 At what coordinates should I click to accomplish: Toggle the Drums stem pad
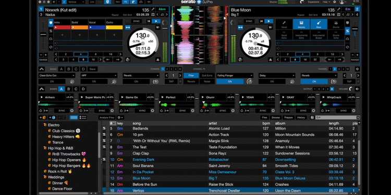pos(336,24)
